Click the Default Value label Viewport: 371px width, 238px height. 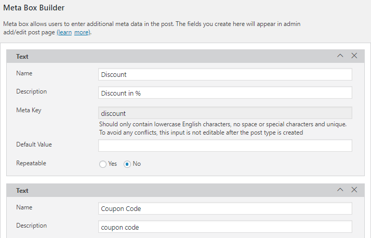pyautogui.click(x=34, y=144)
